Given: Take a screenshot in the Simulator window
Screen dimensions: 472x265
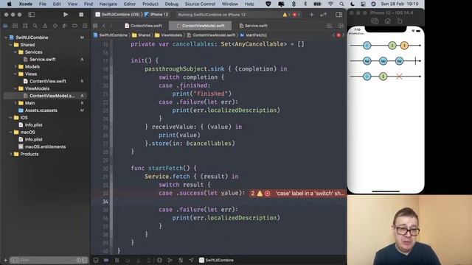Looking at the screenshot, I should tap(375, 21).
